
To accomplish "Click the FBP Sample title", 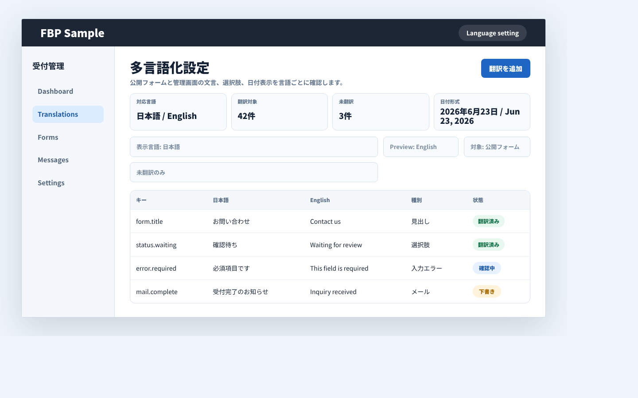I will tap(72, 33).
